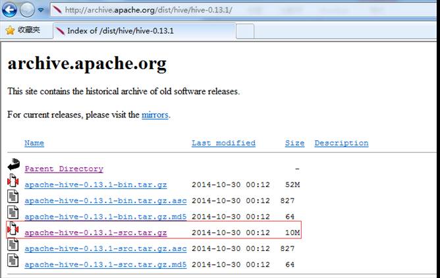
Task: Click the 52M size value
Action: coord(292,185)
